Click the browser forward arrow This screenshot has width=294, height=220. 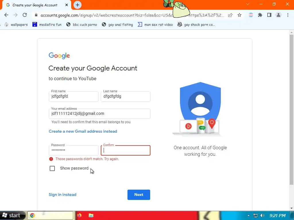click(x=16, y=15)
